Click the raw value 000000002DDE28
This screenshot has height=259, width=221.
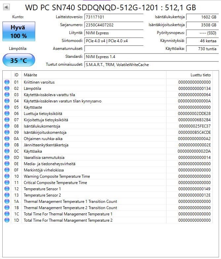194,114
